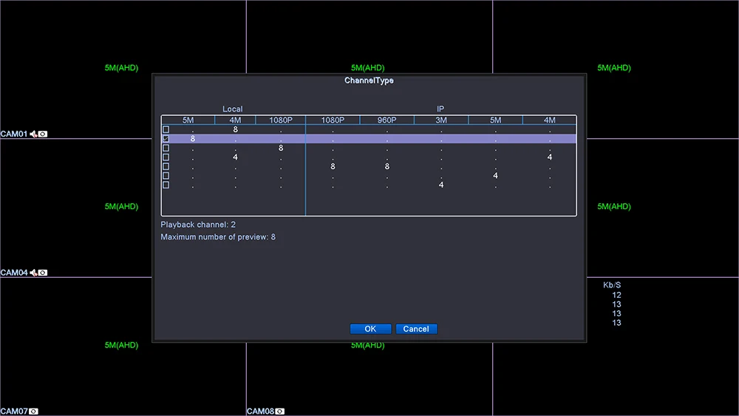Screen dimensions: 739x416
Task: Click the 4 under the 3M column
Action: pos(441,185)
